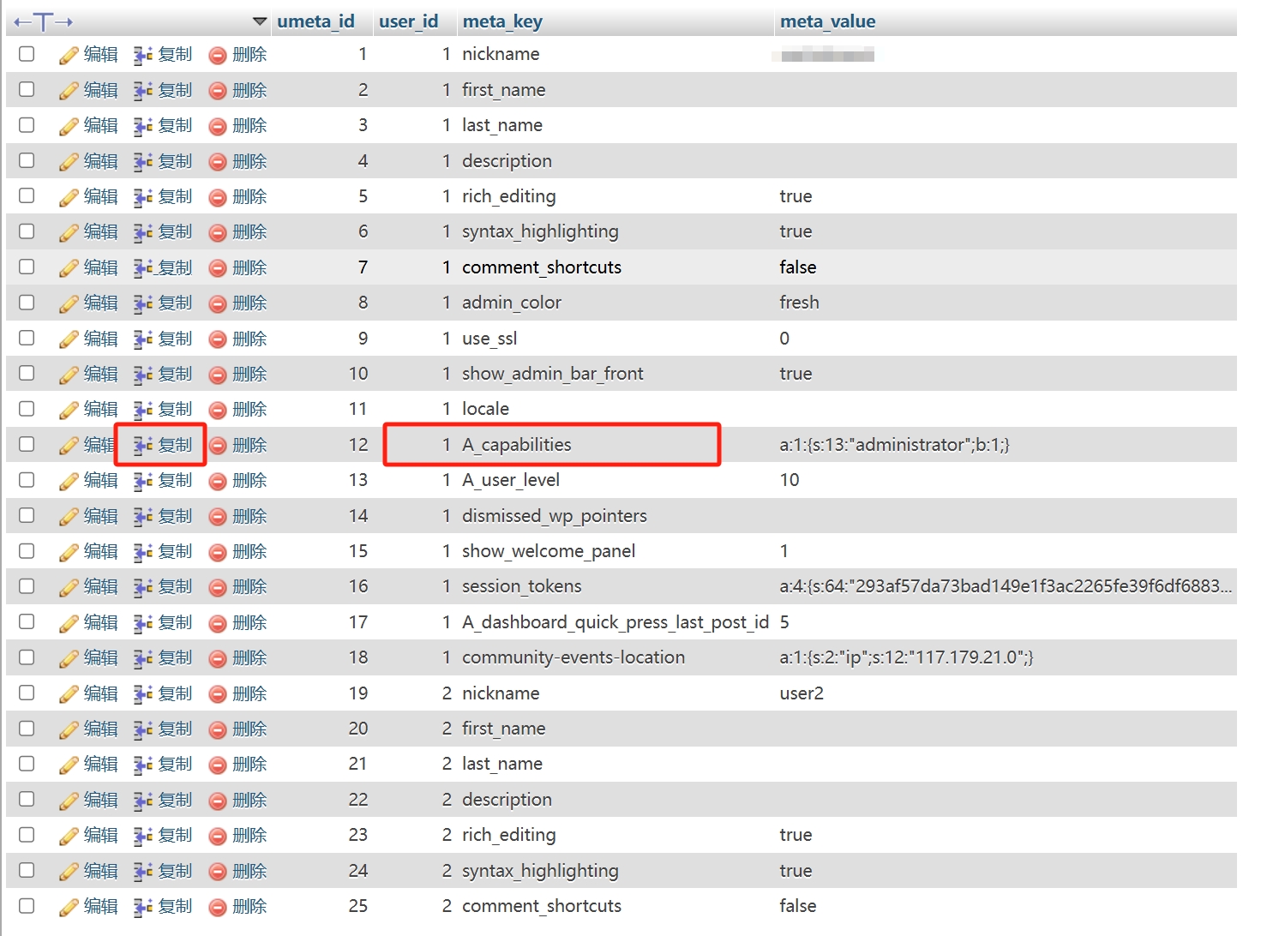The width and height of the screenshot is (1261, 936).
Task: Click the copy icon for show_welcome_panel row
Action: 143,552
